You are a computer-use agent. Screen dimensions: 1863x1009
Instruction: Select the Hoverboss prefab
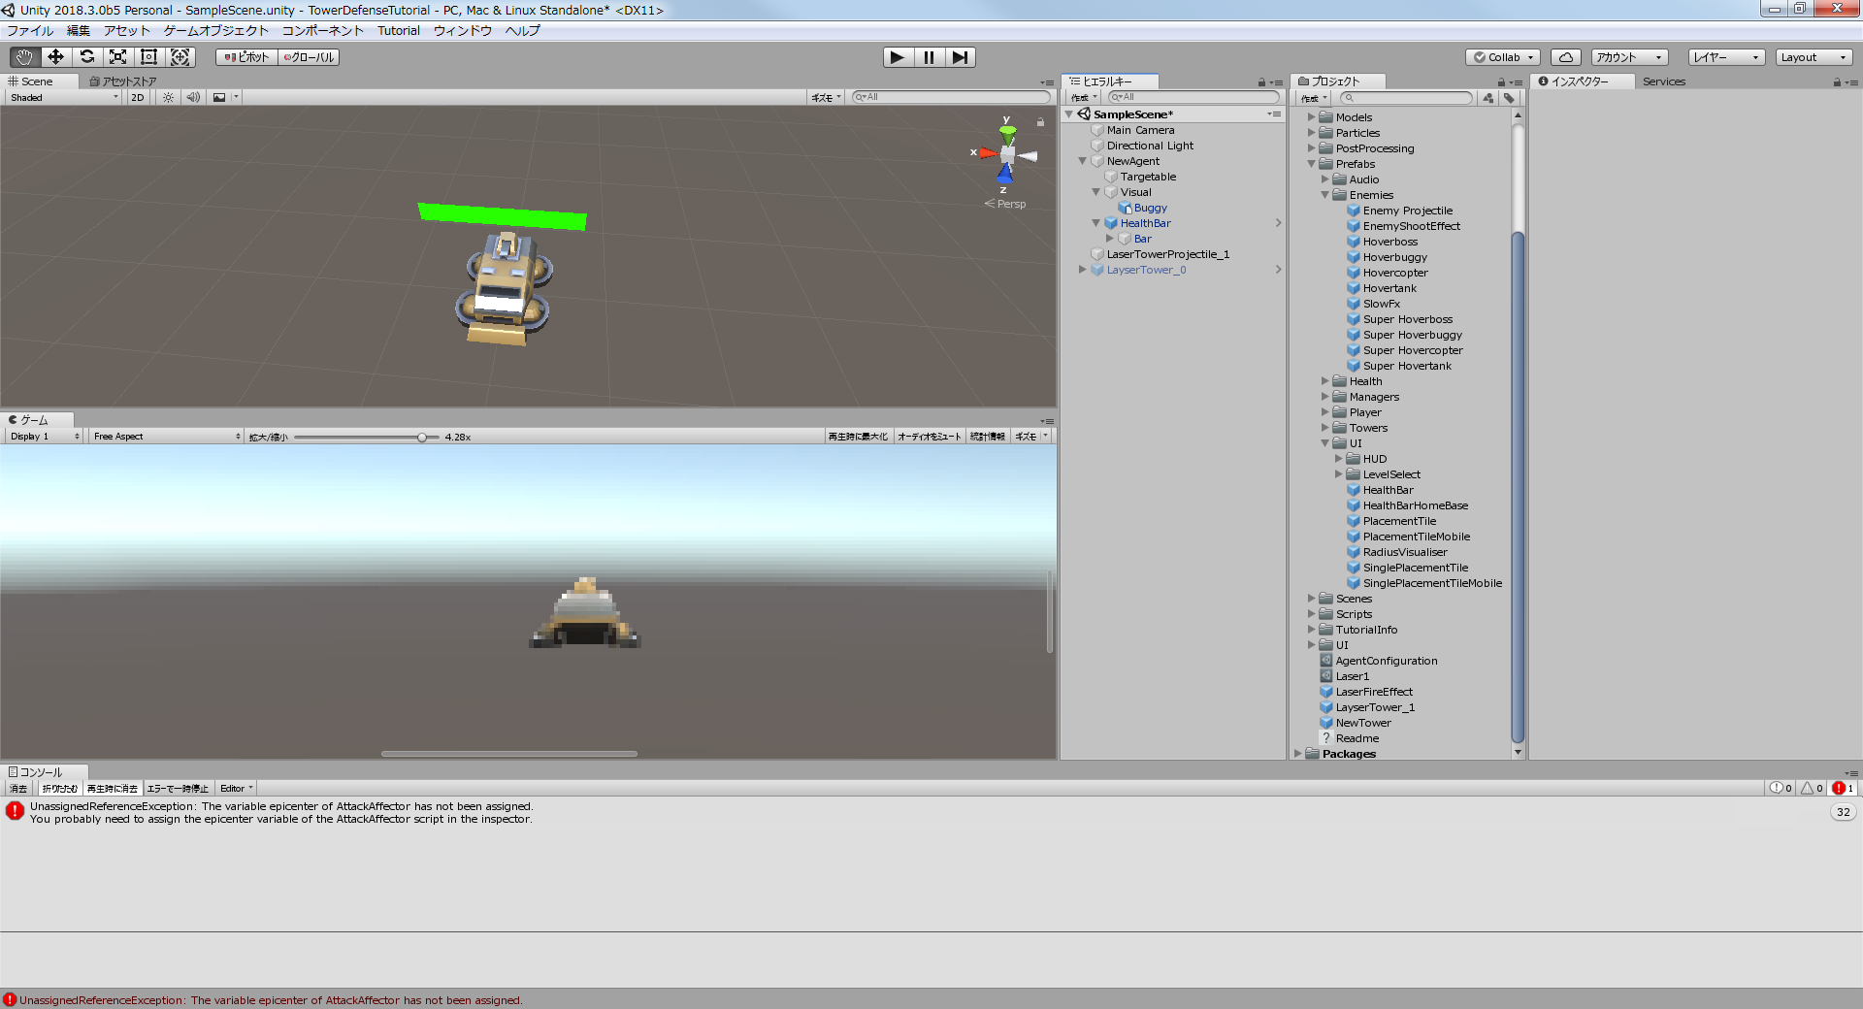(1389, 242)
